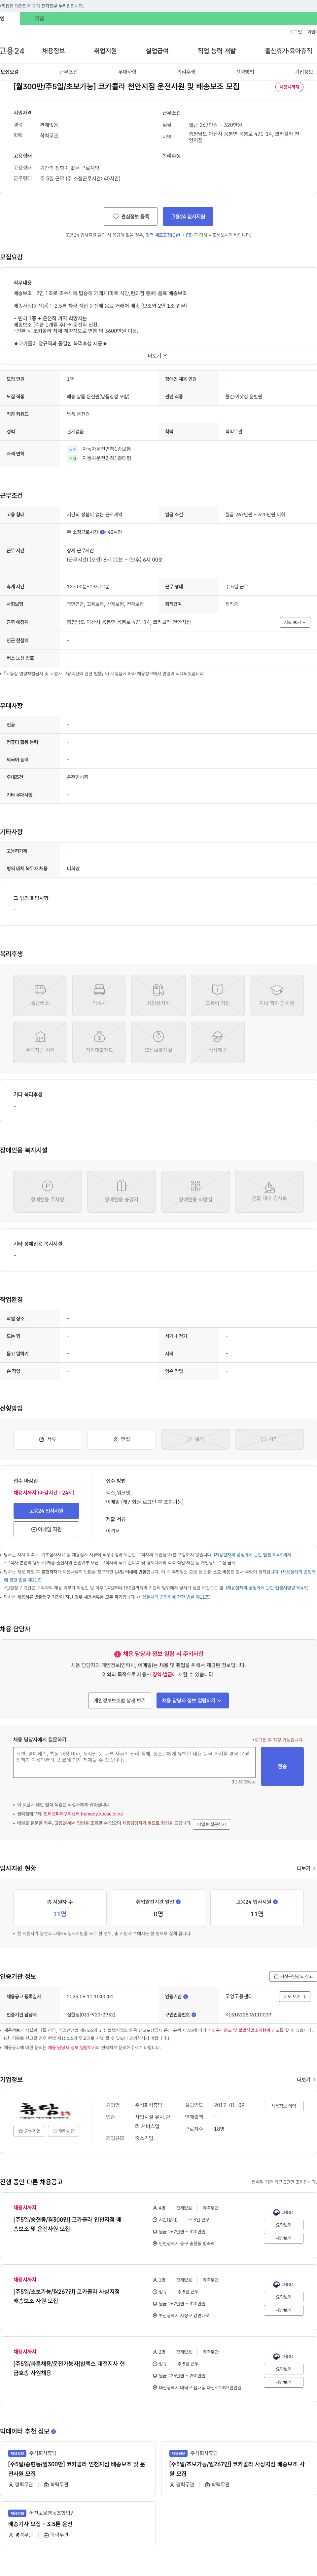Open job listing 코카콜라 인천지점 배송보조 및 운전사원 모집

[68, 2224]
